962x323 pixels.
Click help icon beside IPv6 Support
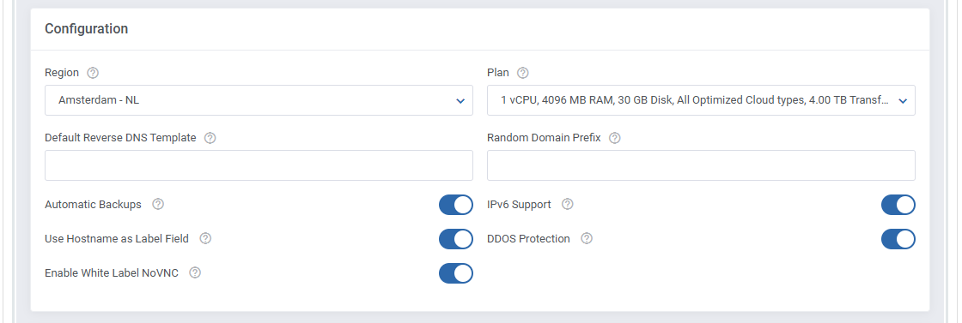point(568,204)
